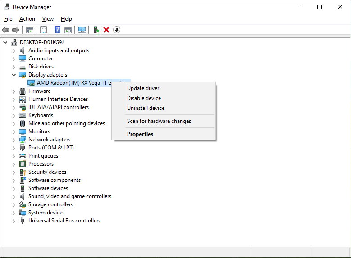Click the Scan for hardware changes monitor icon
Viewport: 351px width, 258px height.
(82, 30)
